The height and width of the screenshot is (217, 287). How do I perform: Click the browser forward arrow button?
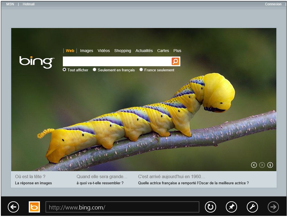coord(273,207)
